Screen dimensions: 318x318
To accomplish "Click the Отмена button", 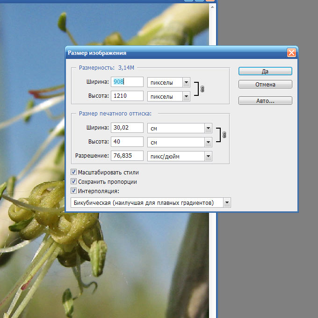I will (265, 85).
